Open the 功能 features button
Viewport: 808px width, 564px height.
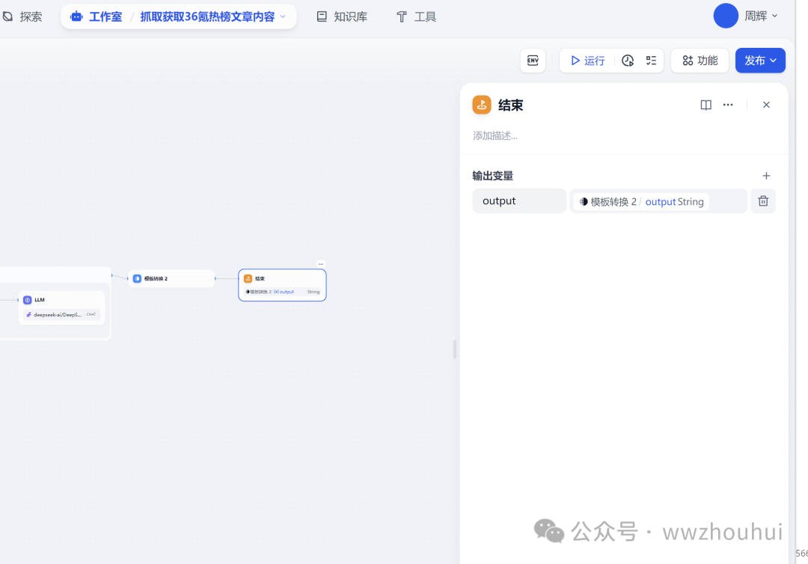pos(700,61)
